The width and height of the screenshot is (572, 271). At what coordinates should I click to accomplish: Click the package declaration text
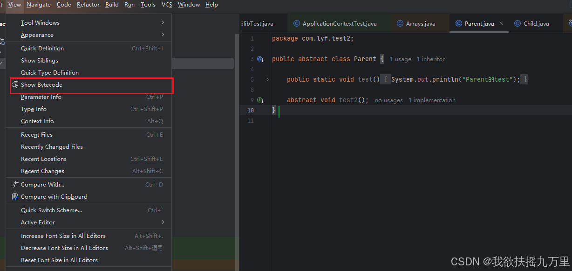(x=313, y=39)
